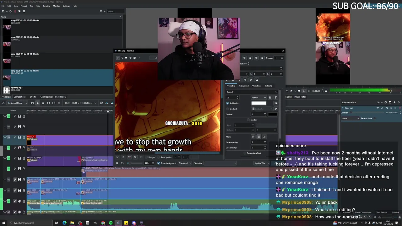Open the Checkered background dropdown
This screenshot has height=226, width=402.
(184, 163)
